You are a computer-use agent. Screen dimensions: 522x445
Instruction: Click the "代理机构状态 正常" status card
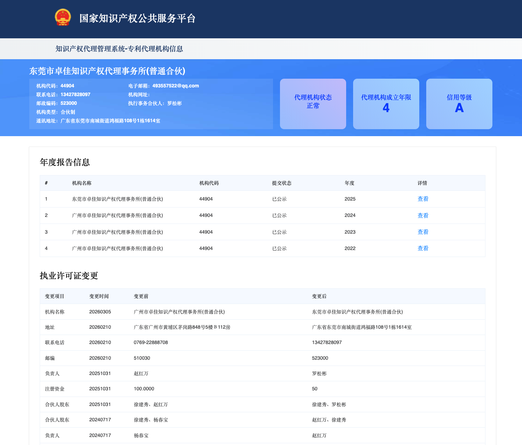(313, 104)
